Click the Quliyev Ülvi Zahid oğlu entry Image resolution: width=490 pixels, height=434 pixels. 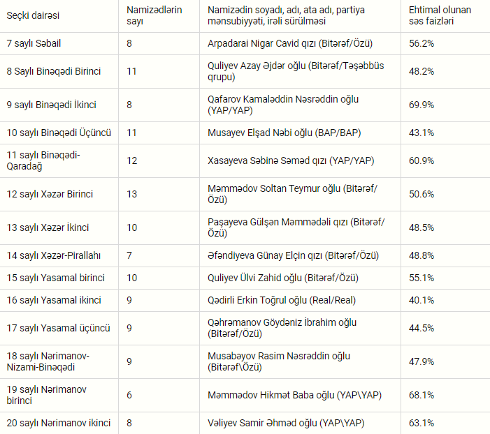[x=283, y=278]
